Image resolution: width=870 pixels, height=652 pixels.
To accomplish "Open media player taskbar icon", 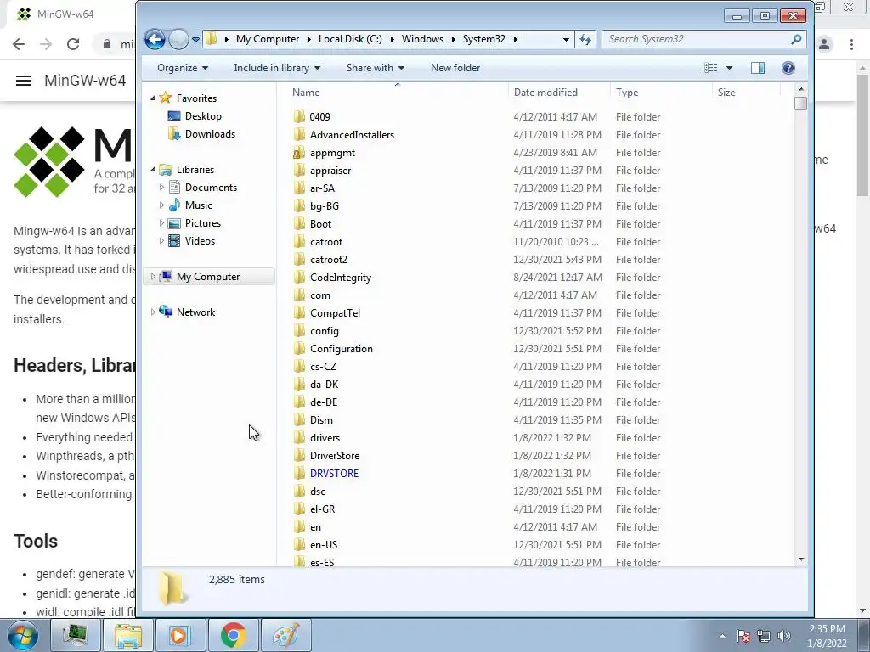I will tap(181, 635).
